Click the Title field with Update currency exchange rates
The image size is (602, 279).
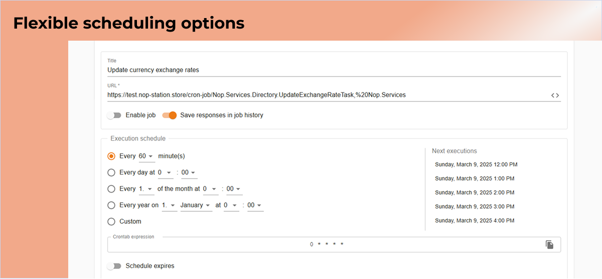[x=334, y=70]
